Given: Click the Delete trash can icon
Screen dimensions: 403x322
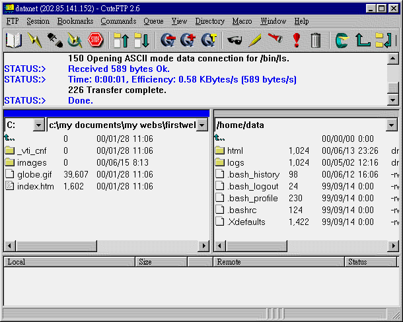Looking at the screenshot, I should (x=316, y=40).
